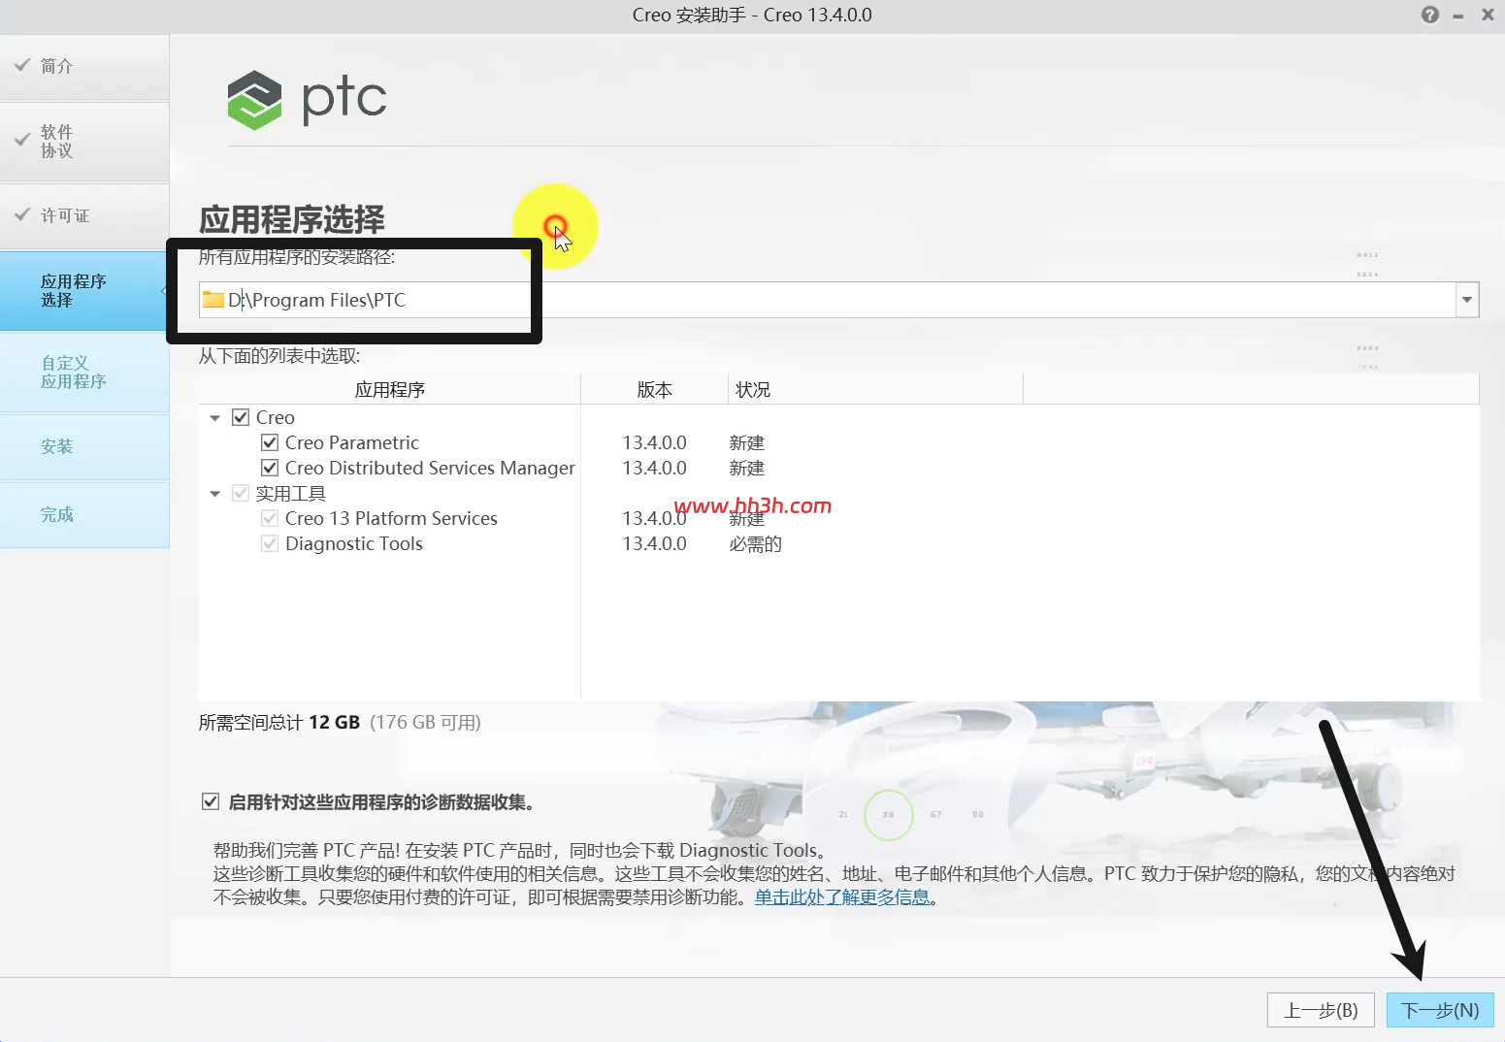Viewport: 1505px width, 1042px height.
Task: Open the 完成 step
Action: coord(84,514)
